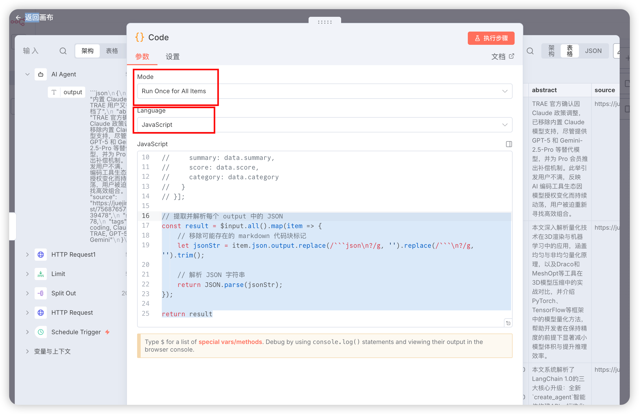The image size is (639, 414).
Task: Click the AI Agent robot icon
Action: pyautogui.click(x=41, y=74)
